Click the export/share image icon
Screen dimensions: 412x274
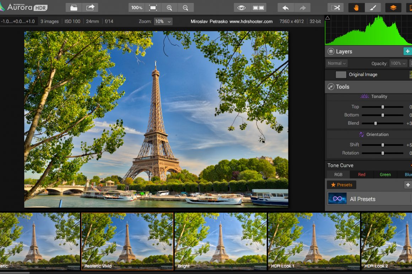click(90, 7)
